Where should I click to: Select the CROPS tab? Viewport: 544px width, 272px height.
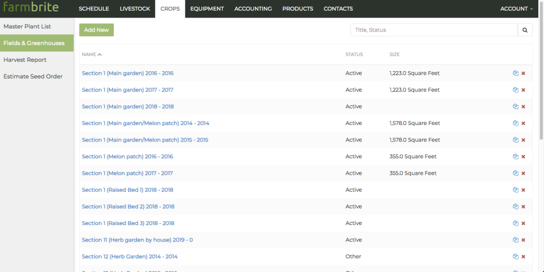click(170, 8)
